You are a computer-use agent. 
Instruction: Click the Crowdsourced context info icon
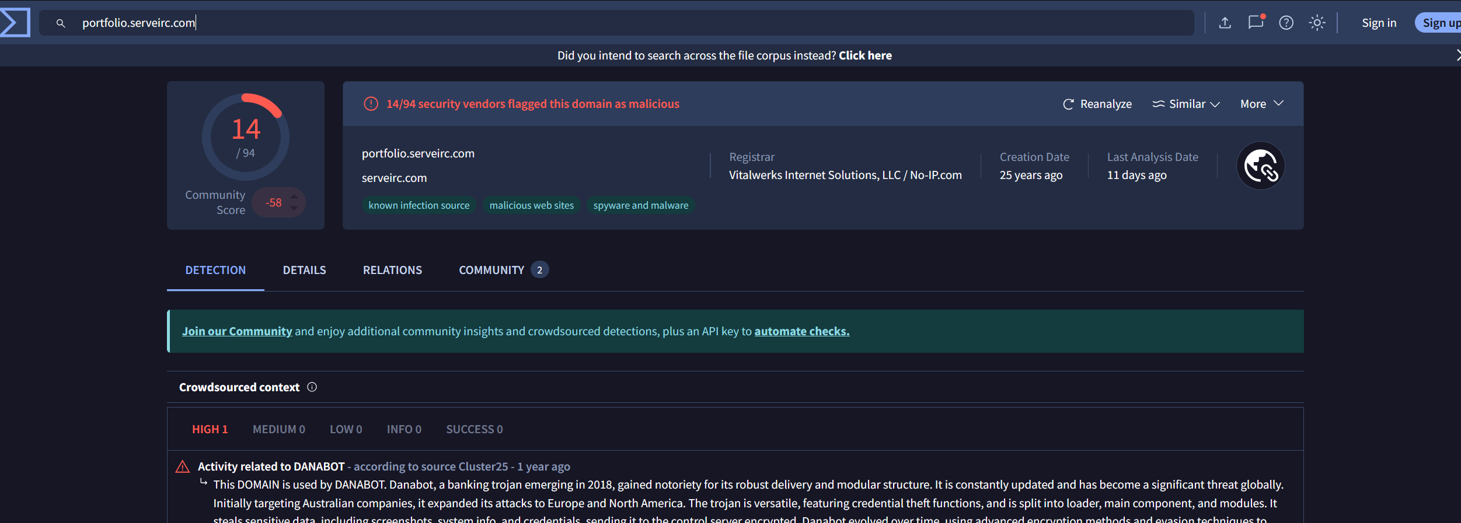(312, 387)
